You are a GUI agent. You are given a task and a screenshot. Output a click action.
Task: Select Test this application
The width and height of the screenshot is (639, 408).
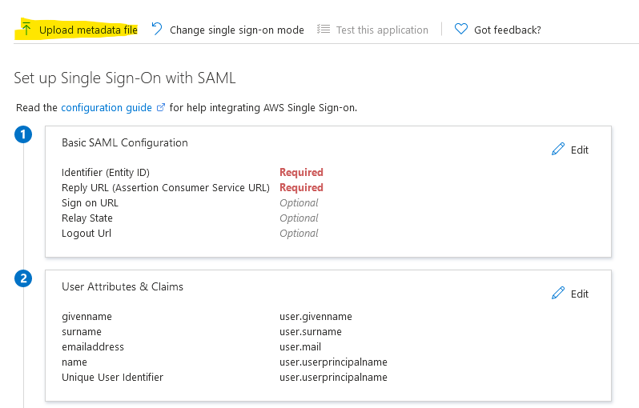382,30
